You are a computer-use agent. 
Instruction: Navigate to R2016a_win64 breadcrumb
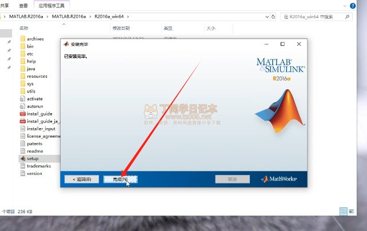point(109,17)
